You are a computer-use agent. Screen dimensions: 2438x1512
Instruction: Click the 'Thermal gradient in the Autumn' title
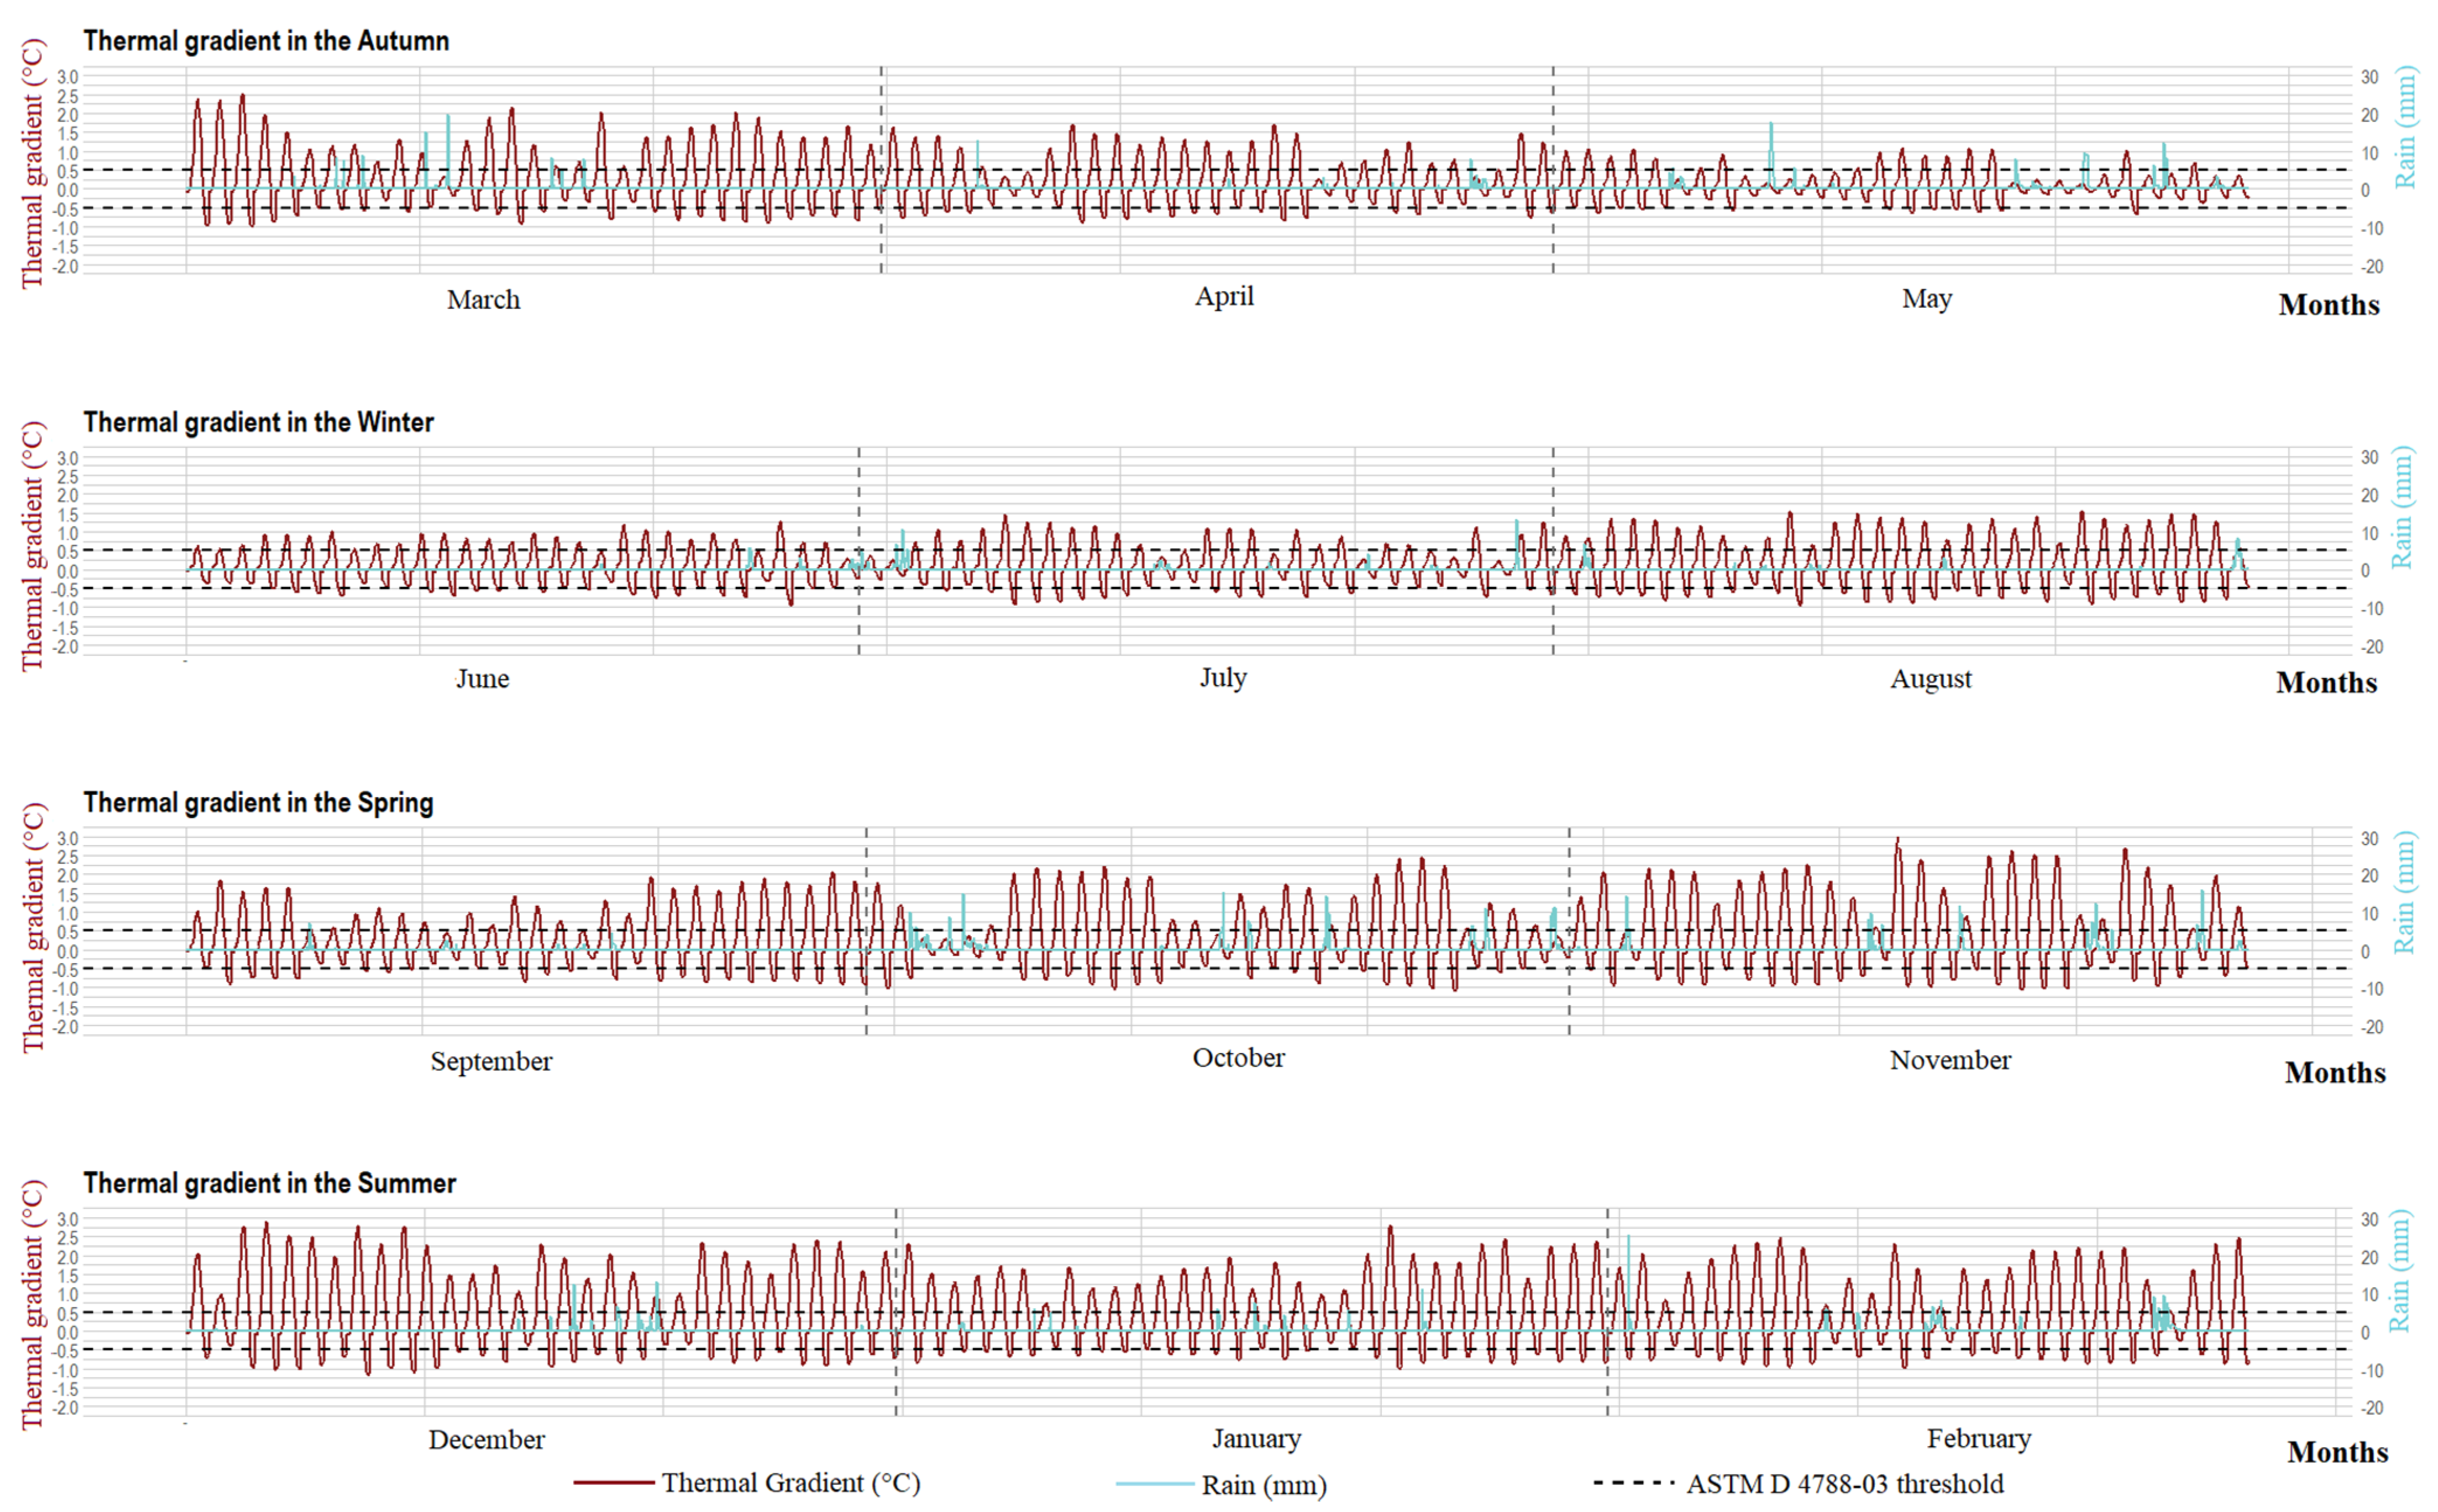tap(266, 41)
